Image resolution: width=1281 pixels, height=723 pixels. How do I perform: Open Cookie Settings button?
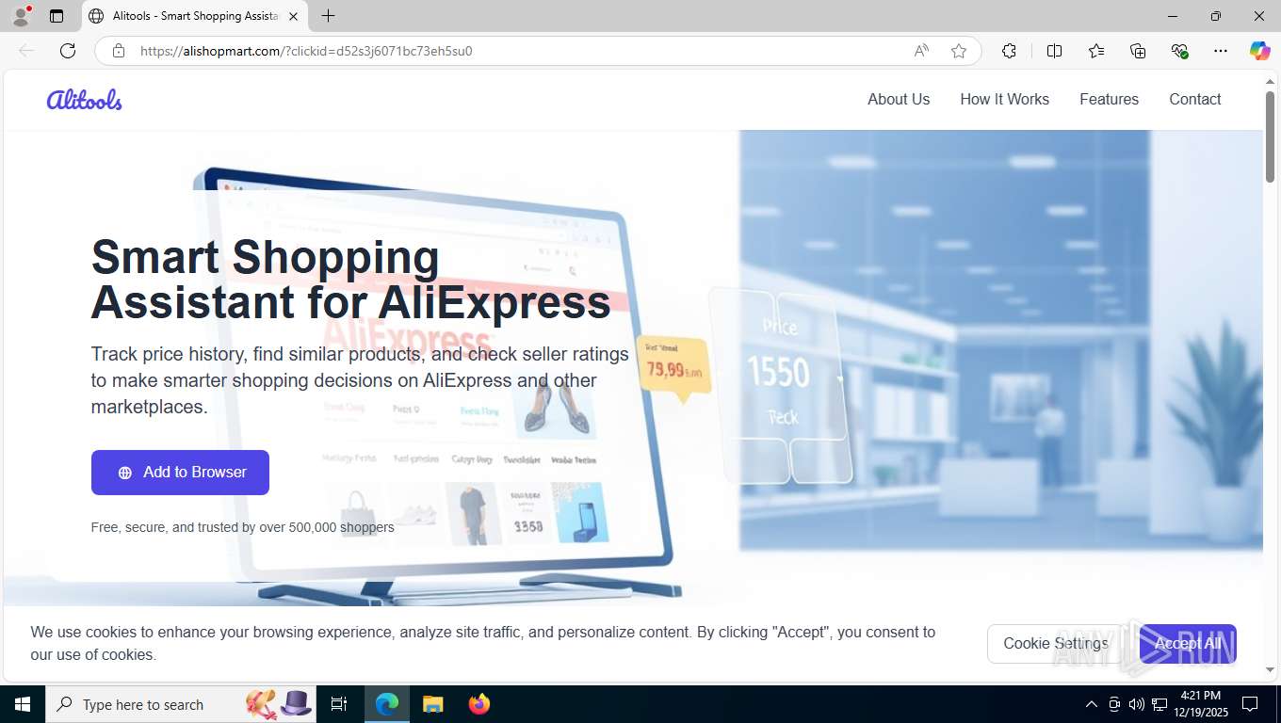point(1055,644)
